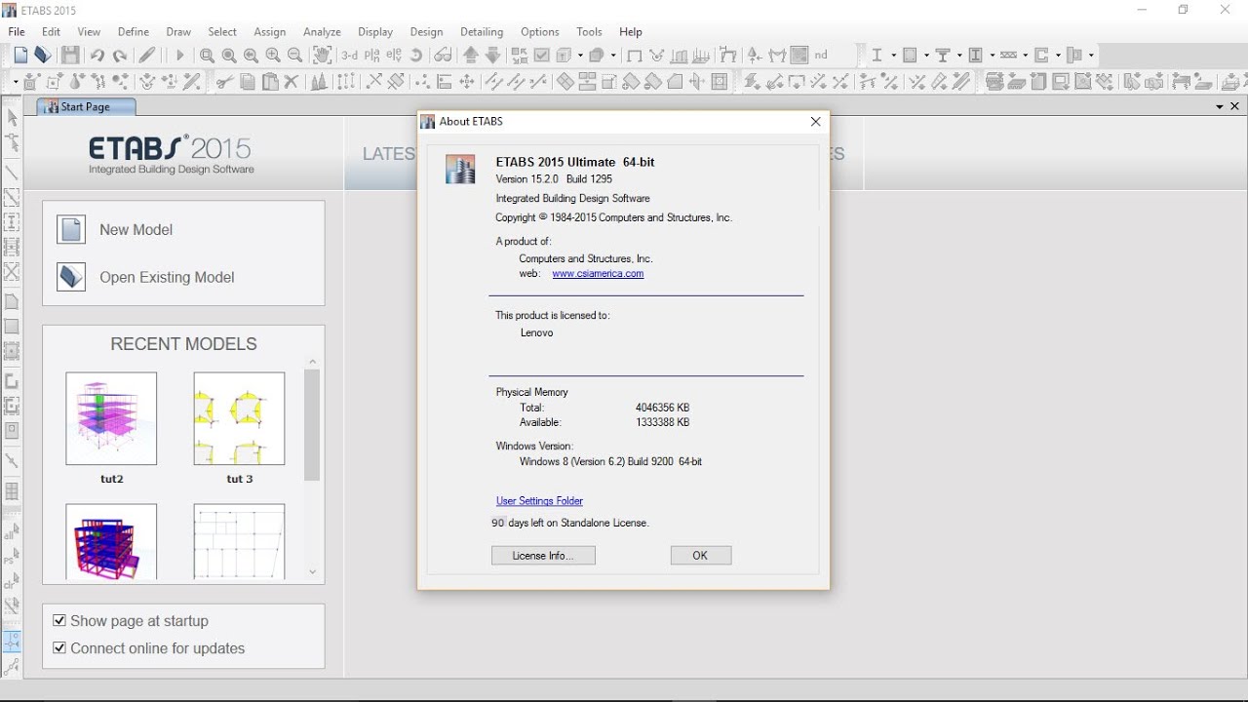The height and width of the screenshot is (702, 1248).
Task: Open dropdown next to shear wall design icon
Action: (x=1058, y=56)
